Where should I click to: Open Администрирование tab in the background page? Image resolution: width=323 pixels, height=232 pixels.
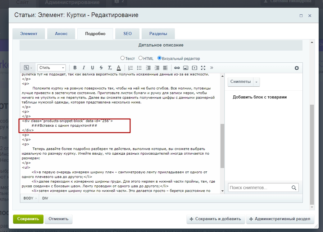(x=72, y=2)
